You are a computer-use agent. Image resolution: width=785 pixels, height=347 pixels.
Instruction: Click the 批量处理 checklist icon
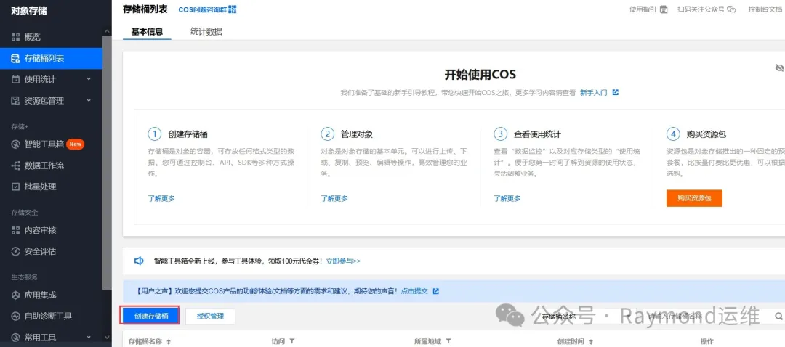(15, 187)
